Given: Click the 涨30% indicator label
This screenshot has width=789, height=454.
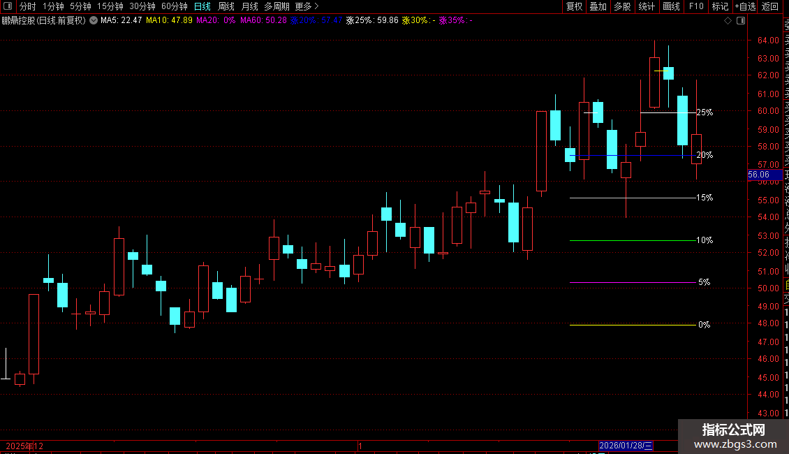Looking at the screenshot, I should [419, 21].
